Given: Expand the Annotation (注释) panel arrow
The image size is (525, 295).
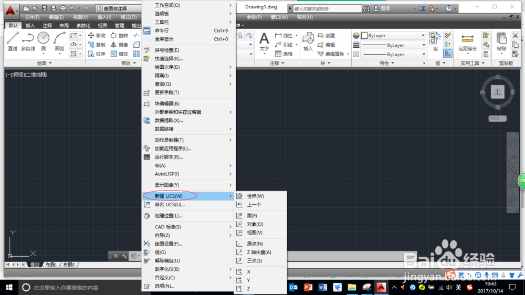Looking at the screenshot, I should coord(283,63).
